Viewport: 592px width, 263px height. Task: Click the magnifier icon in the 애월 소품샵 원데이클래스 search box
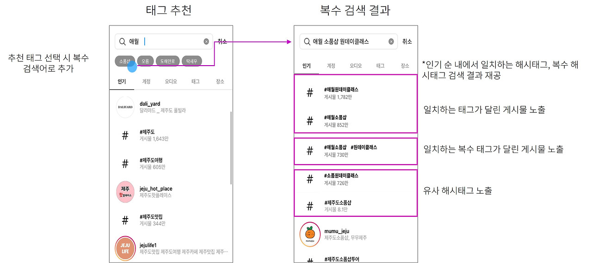[308, 41]
